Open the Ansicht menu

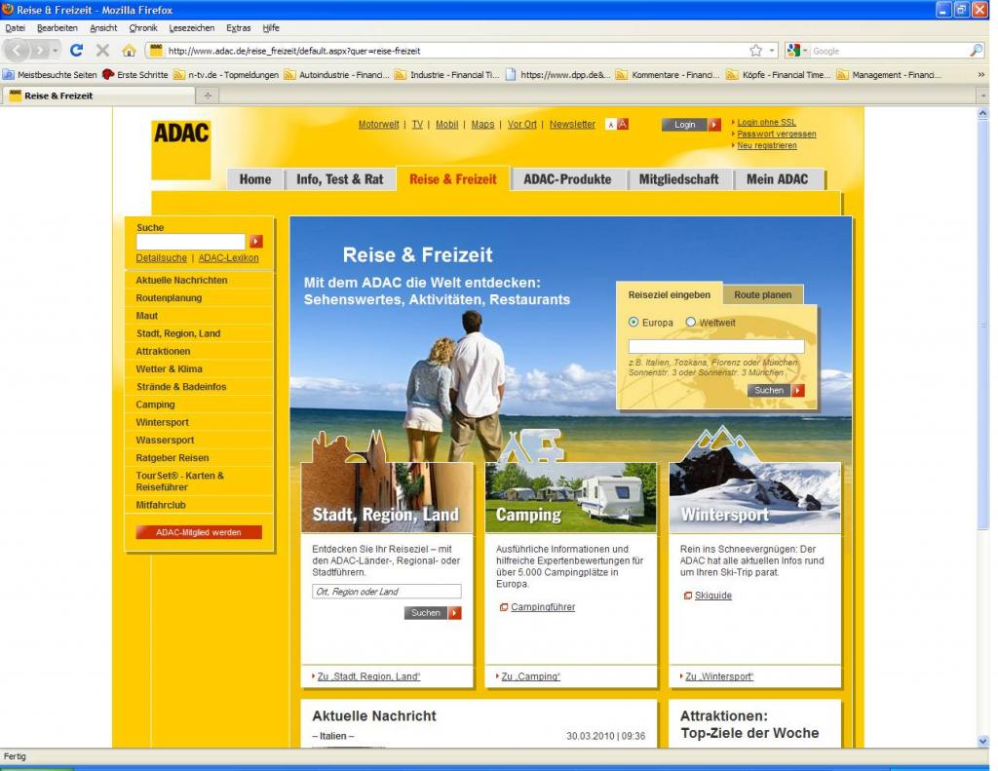coord(103,28)
